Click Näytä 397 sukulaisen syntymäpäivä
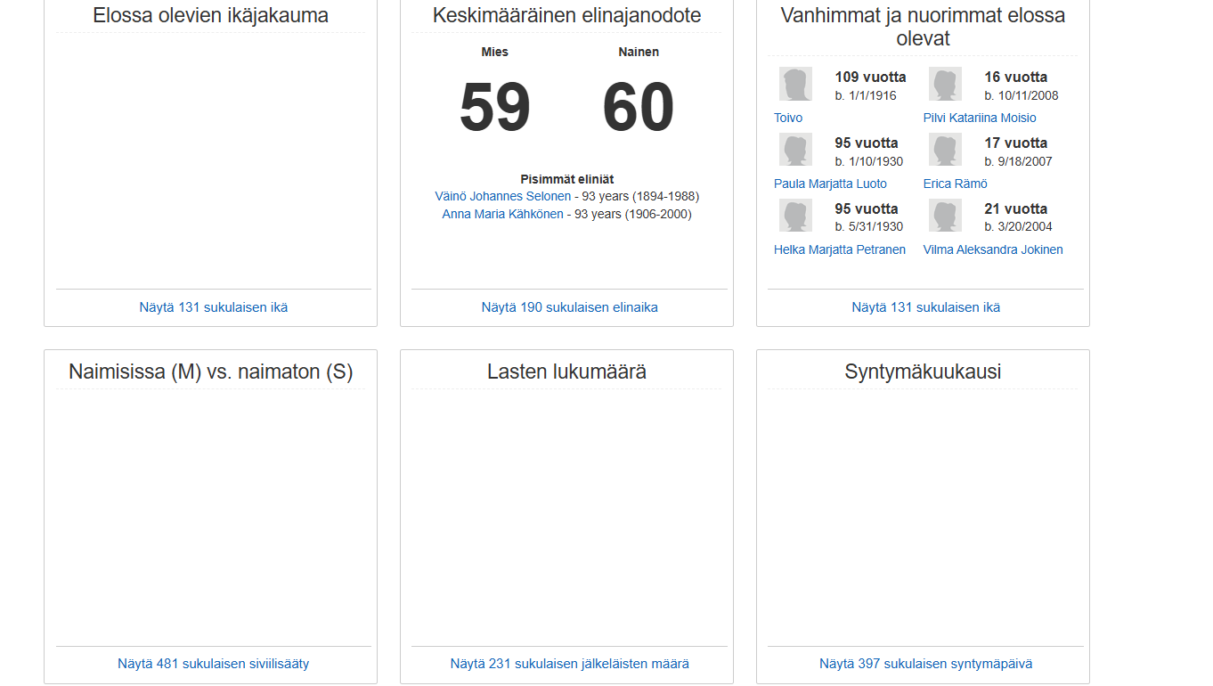 [925, 664]
